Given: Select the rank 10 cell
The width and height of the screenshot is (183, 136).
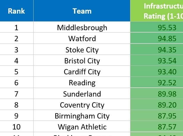Looking at the screenshot, I should point(16,126).
